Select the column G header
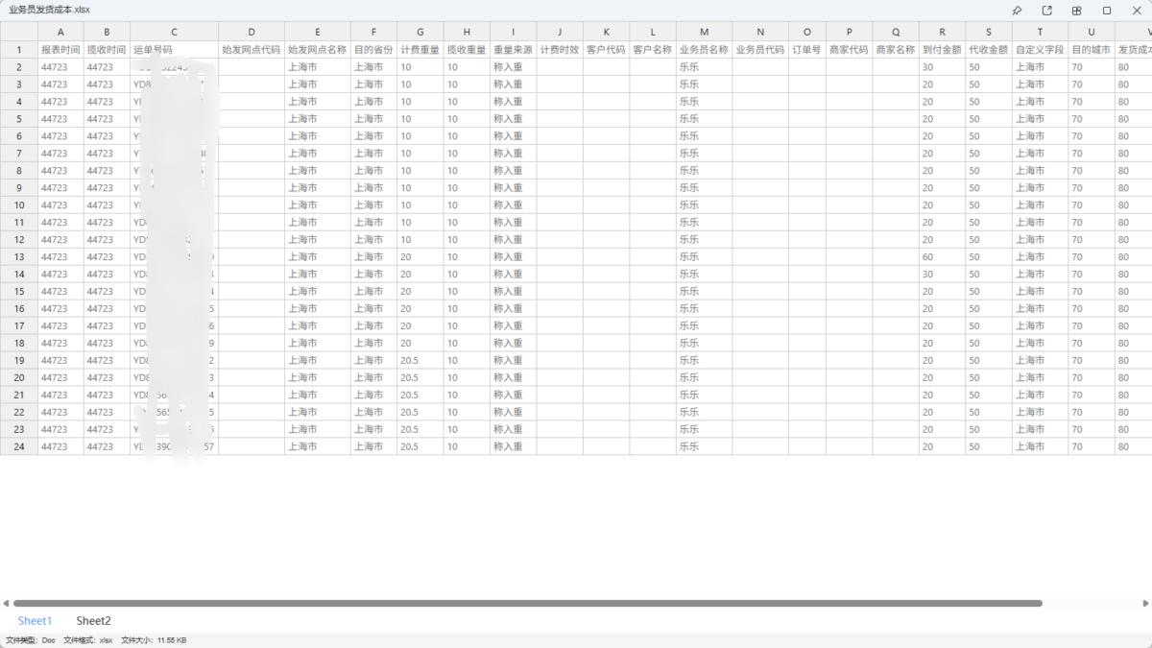Screen dimensions: 1152x648 tap(420, 32)
